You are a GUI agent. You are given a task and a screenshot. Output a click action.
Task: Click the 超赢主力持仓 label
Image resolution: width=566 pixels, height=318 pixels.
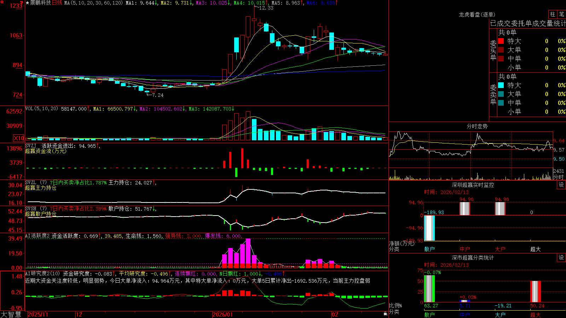pos(41,188)
